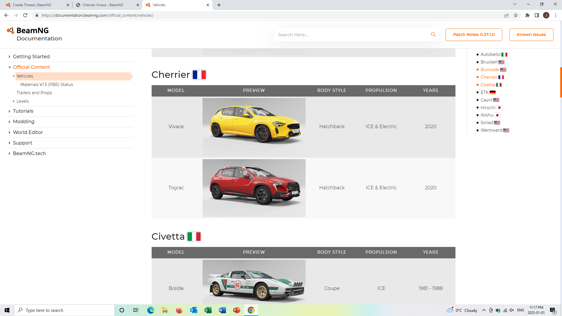Image resolution: width=562 pixels, height=316 pixels.
Task: Select the Vehicles browser tab
Action: 177,5
